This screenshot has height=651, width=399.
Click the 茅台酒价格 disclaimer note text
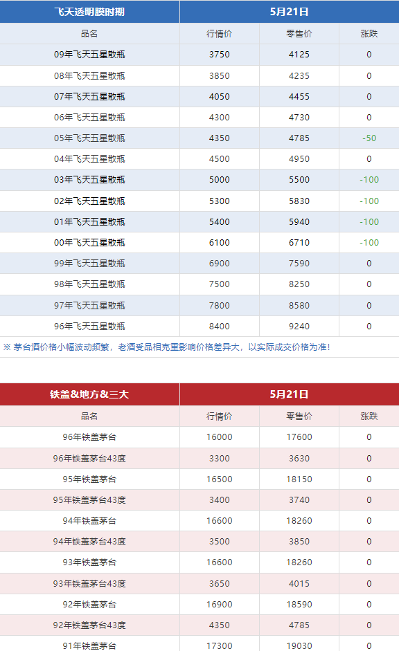(x=166, y=347)
